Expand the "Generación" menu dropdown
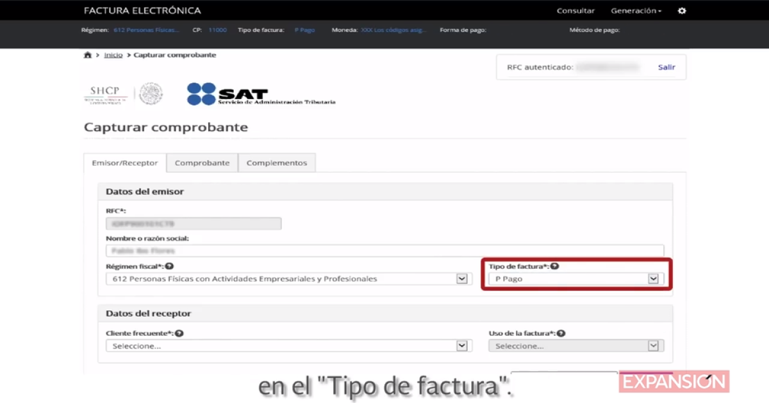This screenshot has width=769, height=403. tap(635, 10)
